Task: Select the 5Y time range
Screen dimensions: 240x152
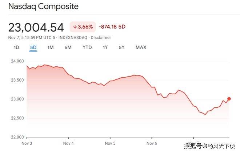Action: click(122, 48)
